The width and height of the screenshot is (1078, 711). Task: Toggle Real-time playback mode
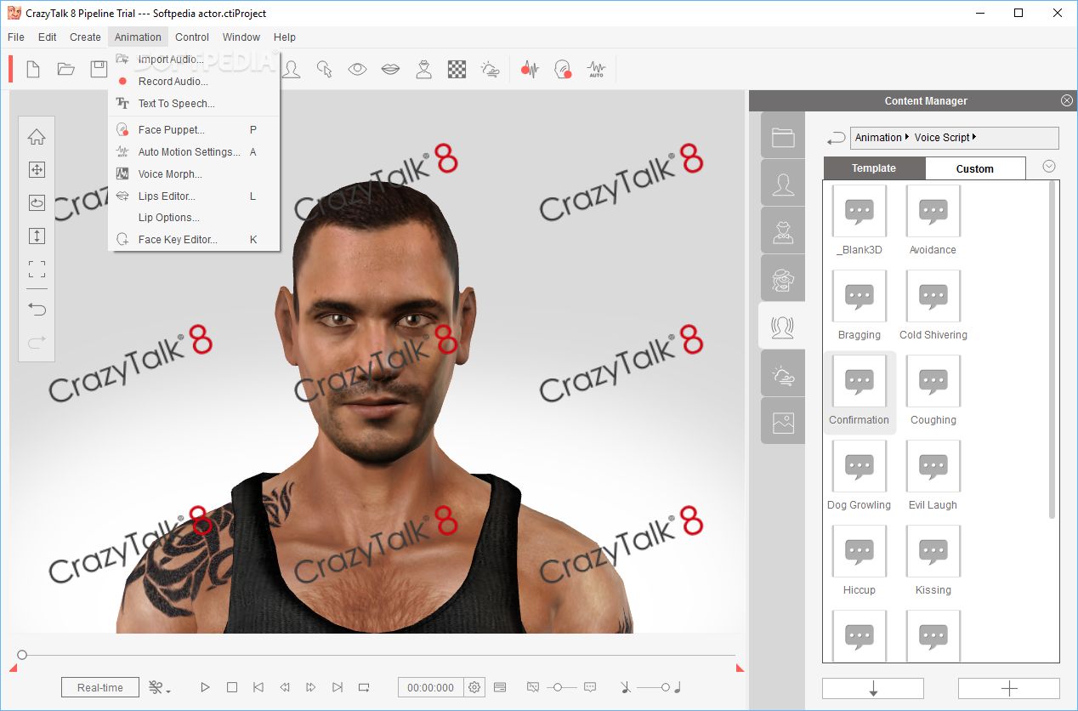pos(100,687)
